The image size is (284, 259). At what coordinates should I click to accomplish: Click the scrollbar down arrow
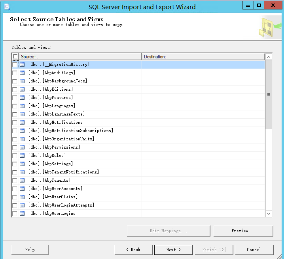click(269, 214)
